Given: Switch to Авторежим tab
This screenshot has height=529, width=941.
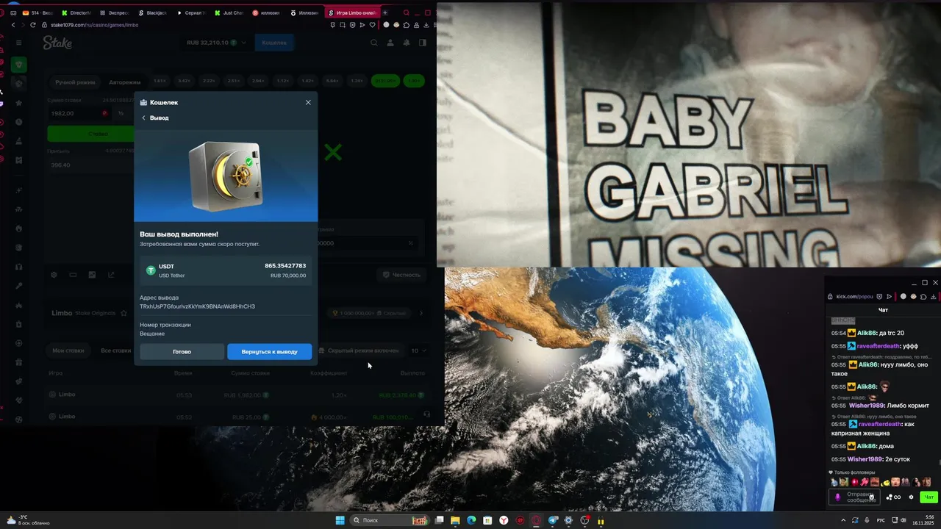Looking at the screenshot, I should (x=124, y=82).
